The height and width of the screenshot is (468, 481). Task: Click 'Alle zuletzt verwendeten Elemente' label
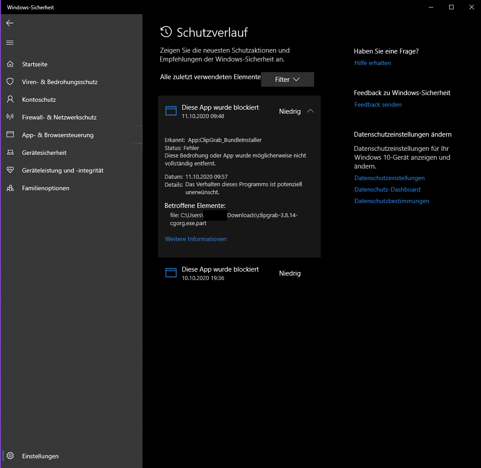point(210,77)
